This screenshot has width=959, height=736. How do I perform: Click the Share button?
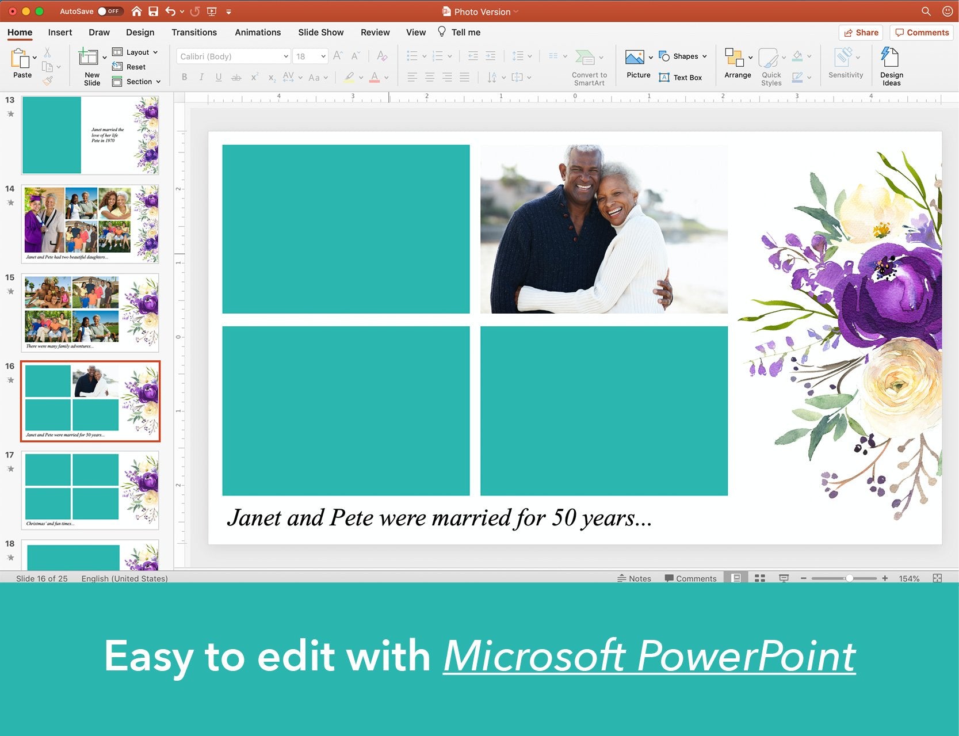click(861, 33)
